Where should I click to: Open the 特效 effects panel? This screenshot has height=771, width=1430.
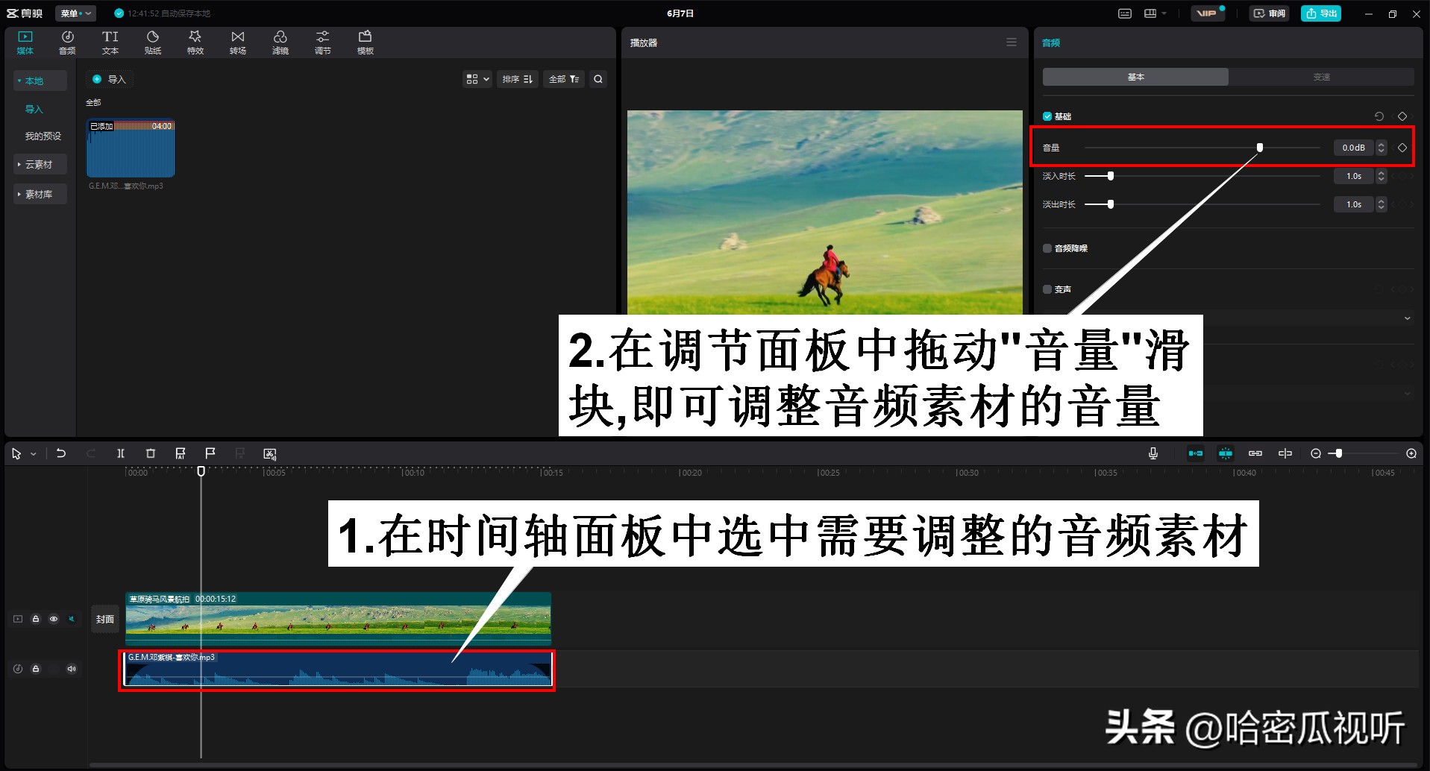point(195,41)
